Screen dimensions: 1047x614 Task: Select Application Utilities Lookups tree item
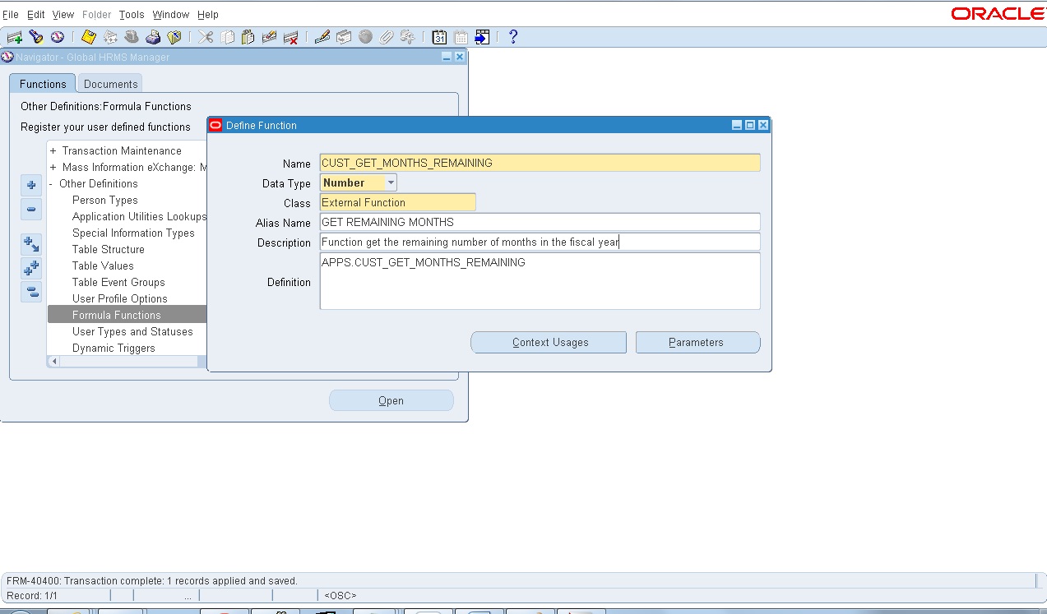140,217
